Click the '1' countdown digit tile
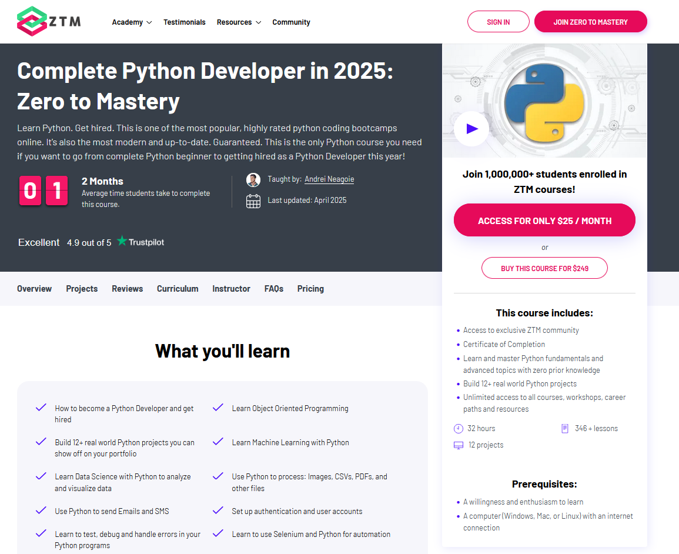This screenshot has width=679, height=554. pyautogui.click(x=56, y=191)
